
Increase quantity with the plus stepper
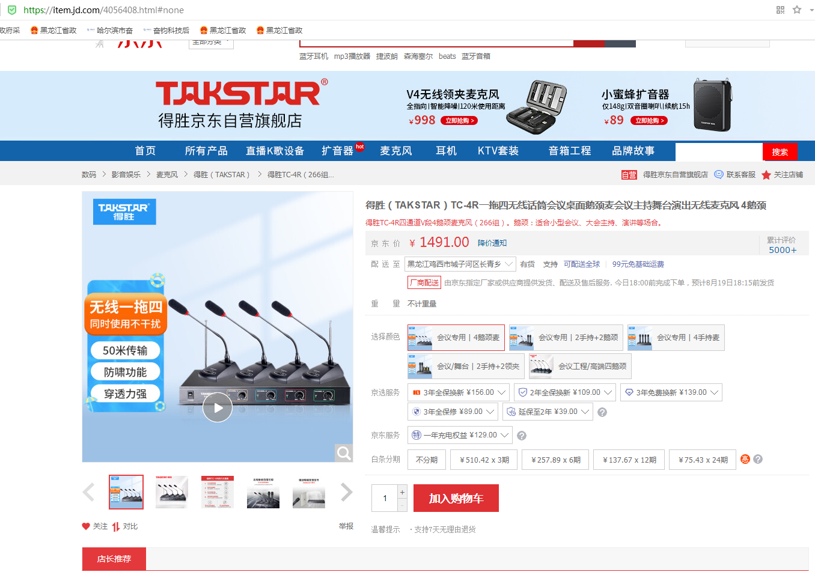click(403, 492)
